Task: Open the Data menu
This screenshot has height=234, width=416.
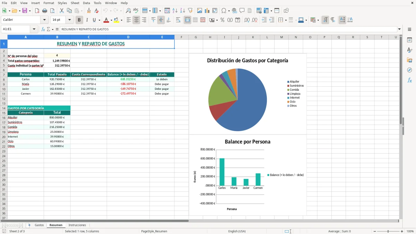Action: (x=86, y=3)
